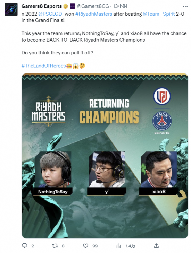Screen dimensions: 191x253
Task: View tweet analytics bar chart icon
Action: click(x=119, y=246)
